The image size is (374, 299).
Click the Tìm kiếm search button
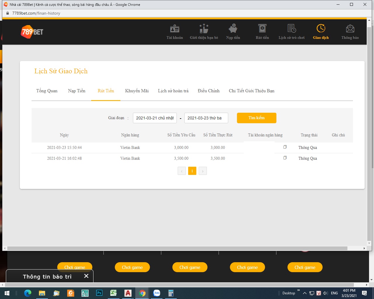(257, 118)
